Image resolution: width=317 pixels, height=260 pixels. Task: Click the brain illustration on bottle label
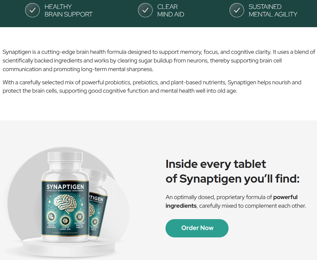point(65,204)
